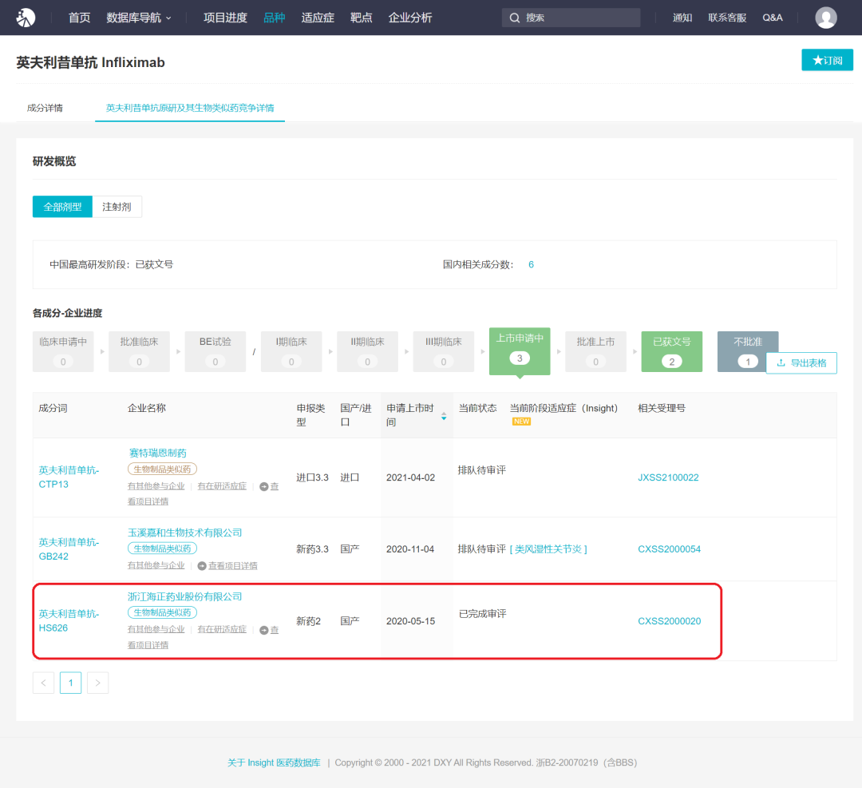
Task: Open 英夫利昔单抗-CTP13 ingredient link
Action: 69,477
